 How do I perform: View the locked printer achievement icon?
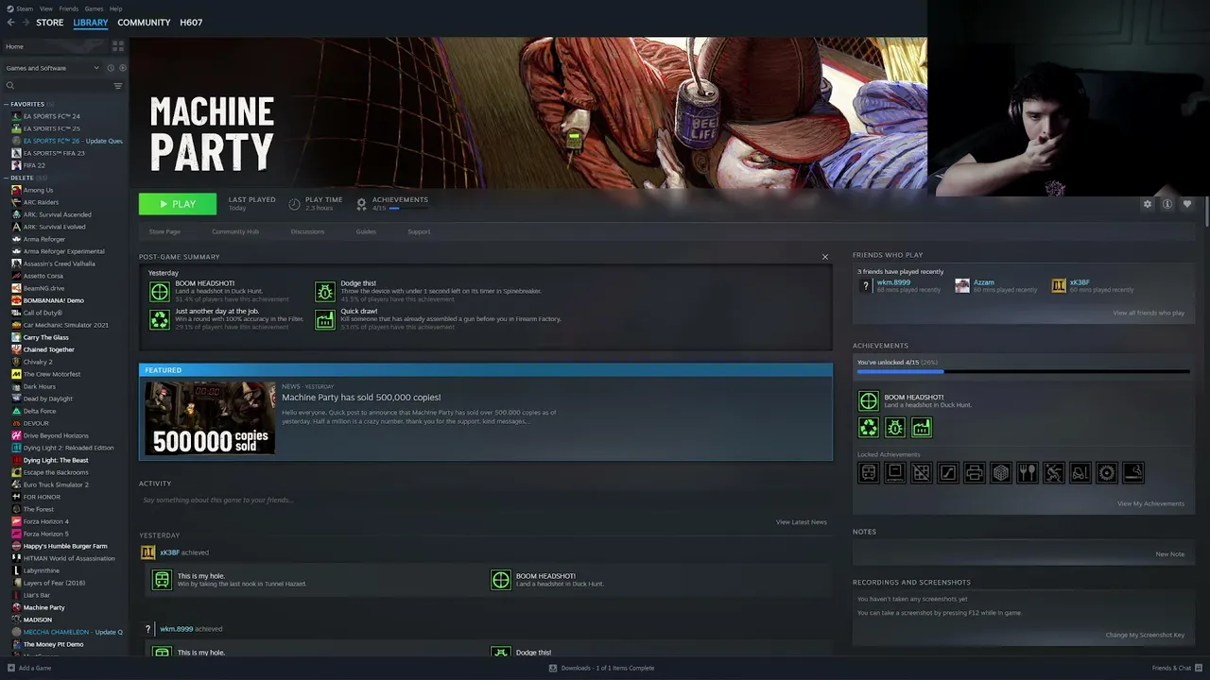pos(974,472)
